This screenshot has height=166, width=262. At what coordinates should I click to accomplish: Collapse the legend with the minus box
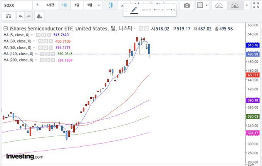[x=6, y=29]
